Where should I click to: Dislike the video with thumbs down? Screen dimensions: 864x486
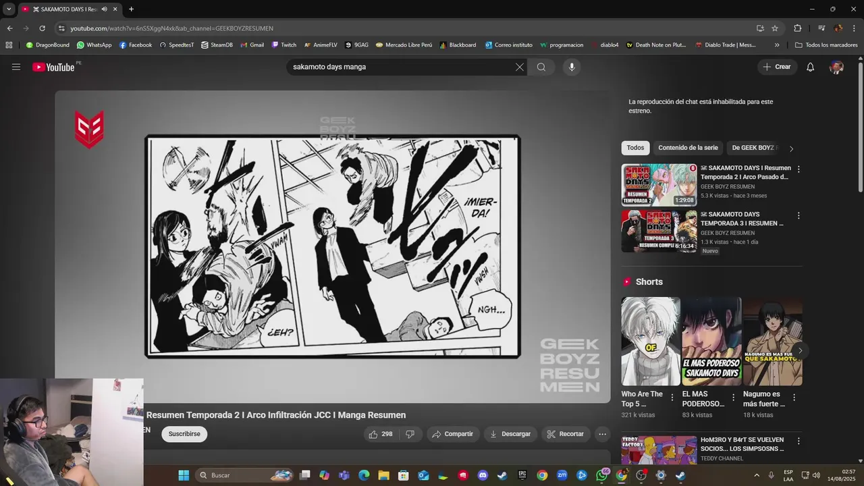pos(410,434)
